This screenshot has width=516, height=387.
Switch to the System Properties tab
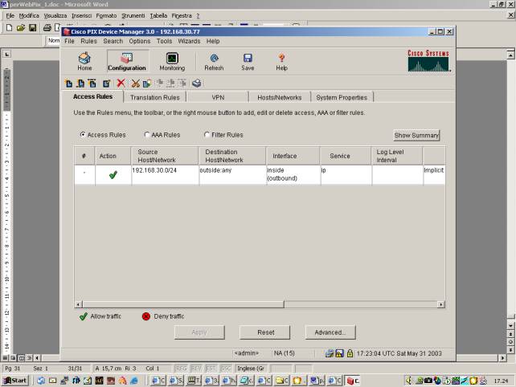coord(342,97)
